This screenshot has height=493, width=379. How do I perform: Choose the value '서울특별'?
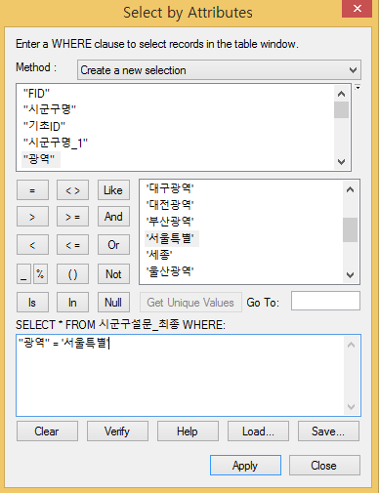tap(172, 238)
